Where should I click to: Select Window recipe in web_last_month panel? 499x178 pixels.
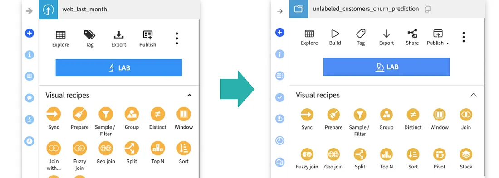(x=184, y=114)
